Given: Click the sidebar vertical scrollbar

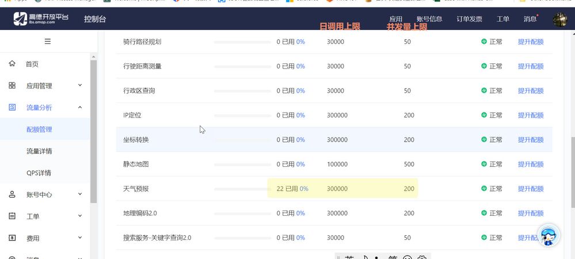Looking at the screenshot, I should pos(93,132).
